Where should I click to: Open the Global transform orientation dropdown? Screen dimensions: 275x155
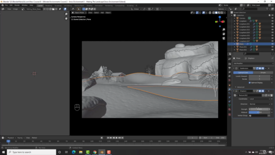137,9
